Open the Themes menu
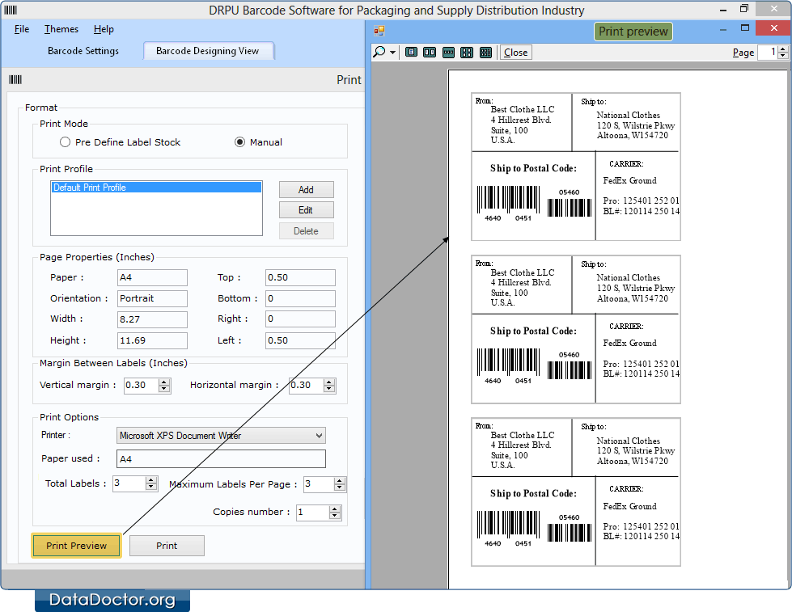 pyautogui.click(x=61, y=29)
